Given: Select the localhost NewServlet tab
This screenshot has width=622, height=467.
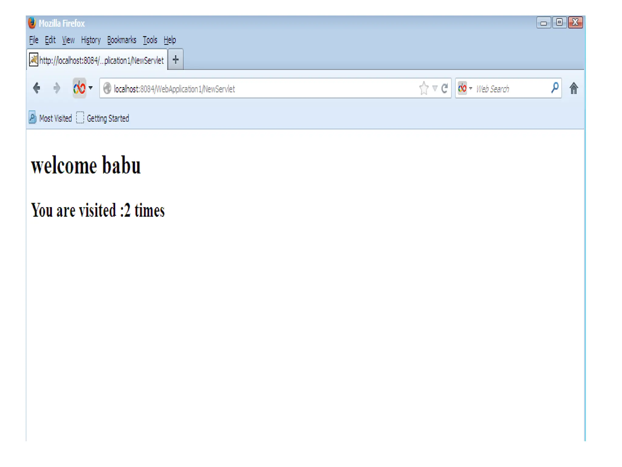Looking at the screenshot, I should coord(97,60).
